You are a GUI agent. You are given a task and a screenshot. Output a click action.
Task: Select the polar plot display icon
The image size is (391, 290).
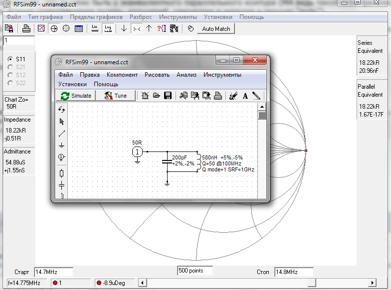66,29
